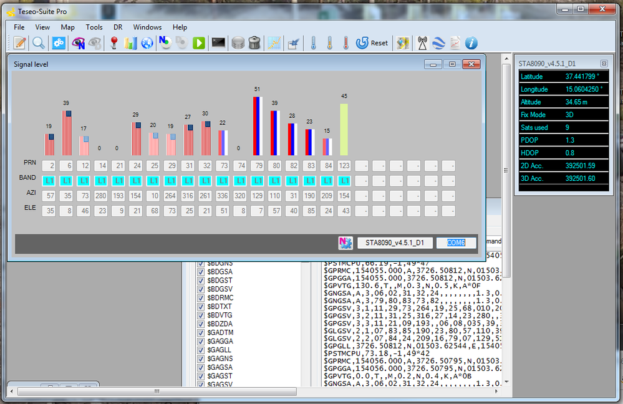Click the greyed D disc log icon
The image size is (623, 404).
point(181,43)
